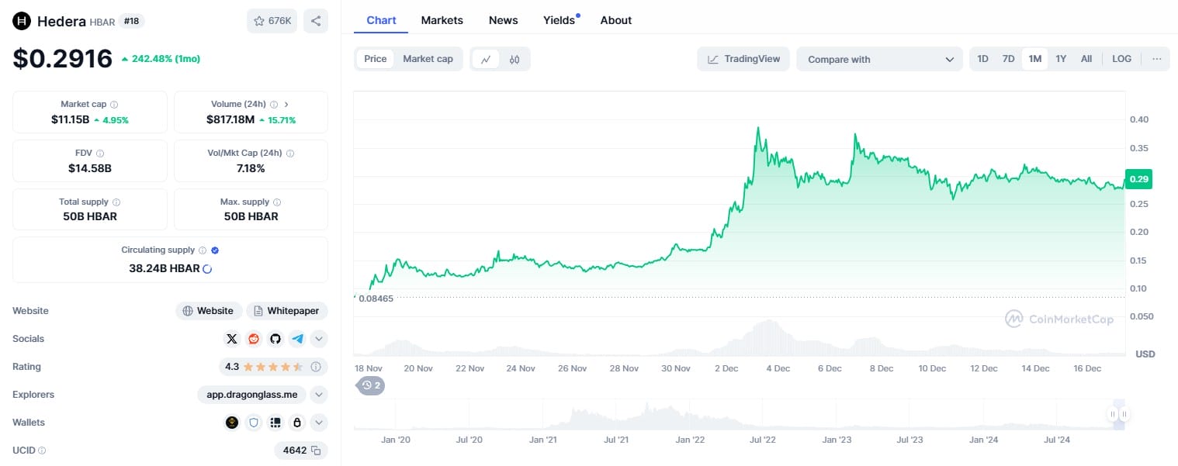Click the Total supply info icon

116,202
